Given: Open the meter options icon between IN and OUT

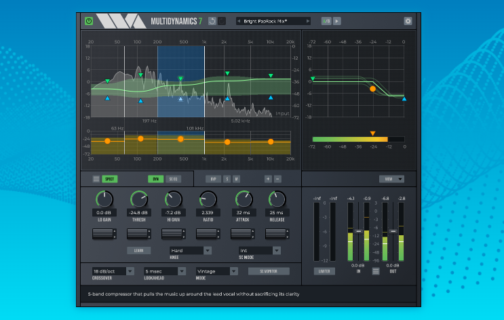Looking at the screenshot, I should [375, 272].
